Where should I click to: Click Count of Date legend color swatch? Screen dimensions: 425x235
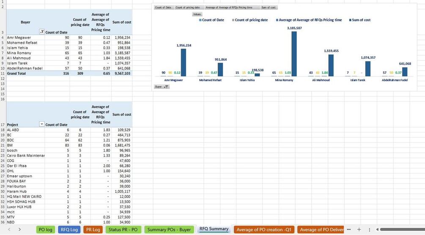(200, 20)
